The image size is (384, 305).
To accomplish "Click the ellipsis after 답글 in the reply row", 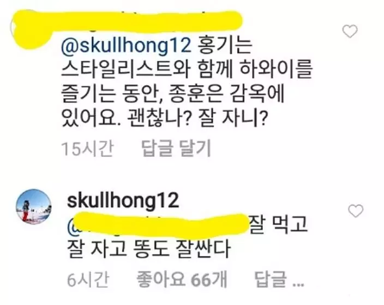I will (x=298, y=284).
